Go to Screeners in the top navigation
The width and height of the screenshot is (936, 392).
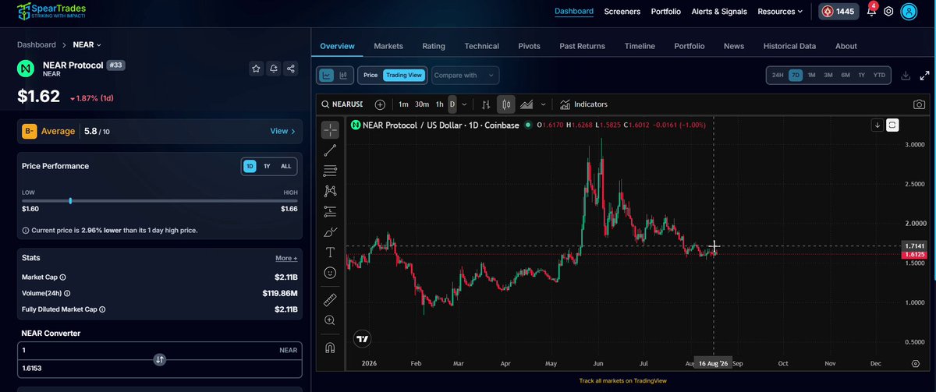[x=622, y=12]
